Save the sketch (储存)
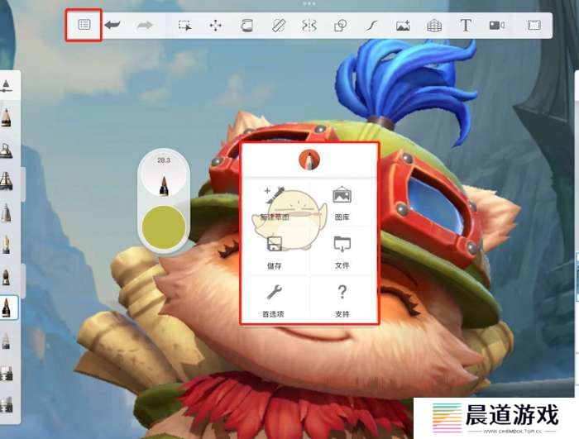The height and width of the screenshot is (439, 579). [x=275, y=252]
